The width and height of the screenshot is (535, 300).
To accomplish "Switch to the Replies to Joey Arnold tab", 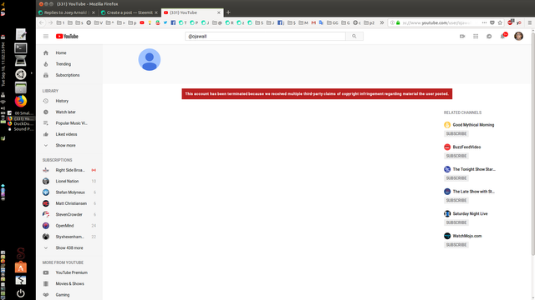I will pos(65,12).
